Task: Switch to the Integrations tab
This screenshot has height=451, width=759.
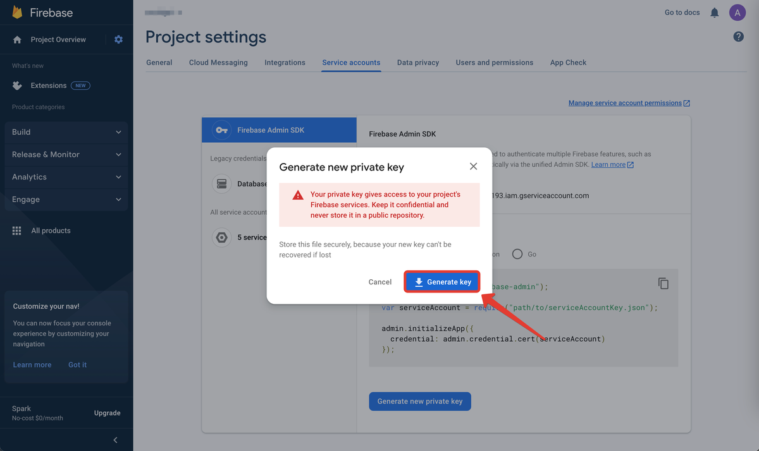Action: coord(285,63)
